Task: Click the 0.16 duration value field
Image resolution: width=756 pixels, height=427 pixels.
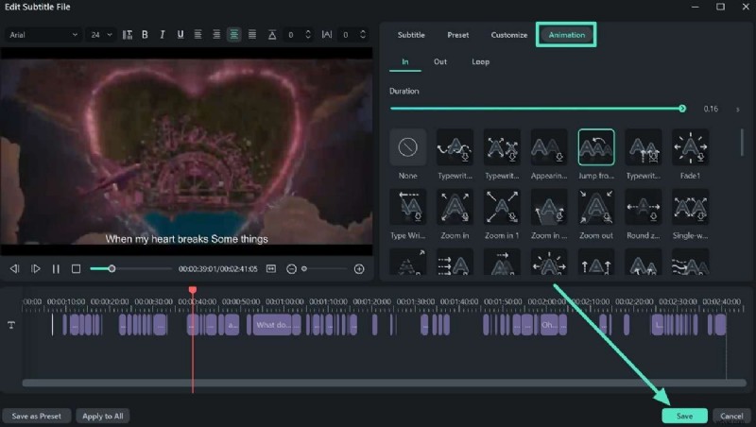Action: [x=711, y=109]
